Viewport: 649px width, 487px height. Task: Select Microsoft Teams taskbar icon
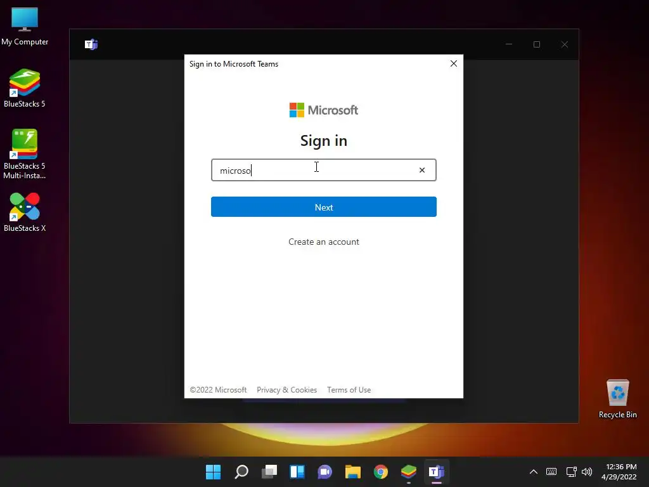(x=437, y=472)
